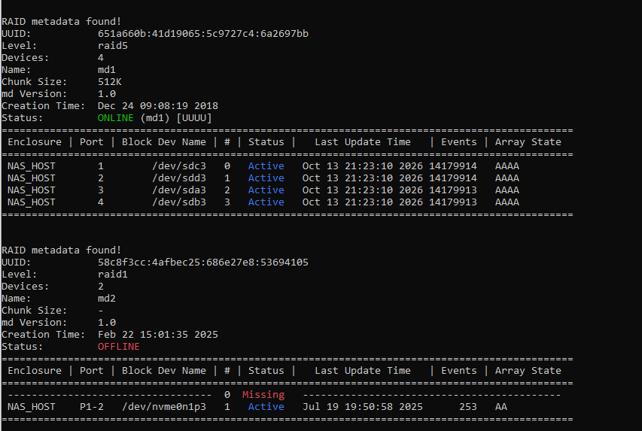Select the md1 name value
Screen dimensions: 642x431
tap(106, 70)
